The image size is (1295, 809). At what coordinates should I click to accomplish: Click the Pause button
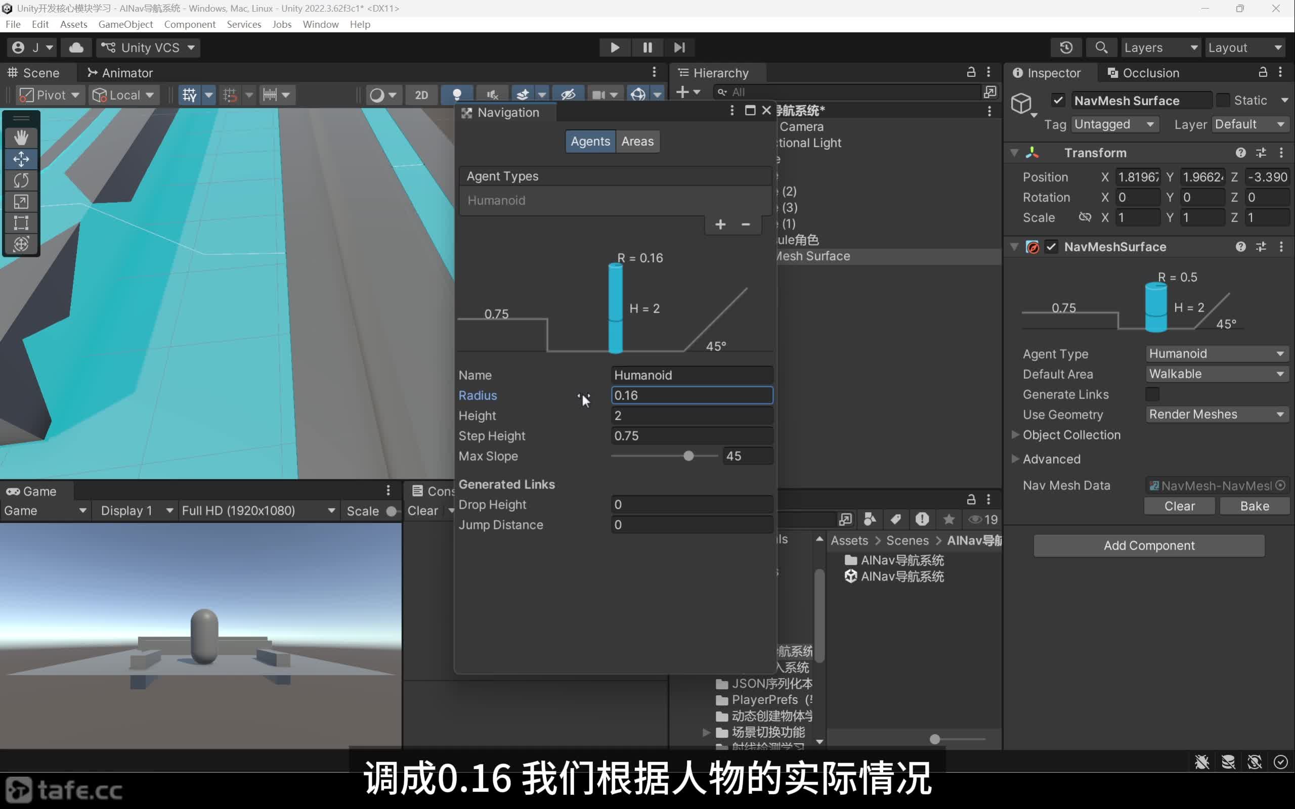[647, 48]
